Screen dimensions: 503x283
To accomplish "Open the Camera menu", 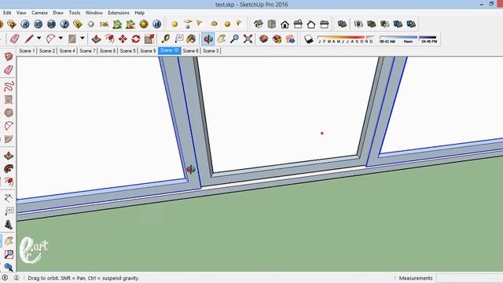I will pos(39,13).
